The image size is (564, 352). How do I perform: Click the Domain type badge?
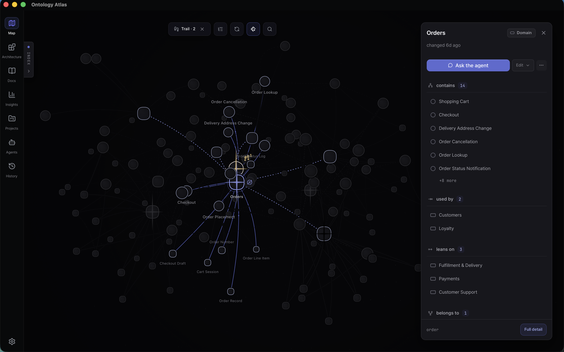pyautogui.click(x=521, y=33)
